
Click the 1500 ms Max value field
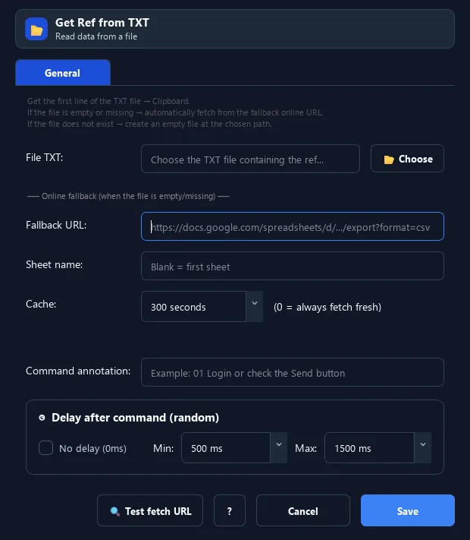pyautogui.click(x=370, y=447)
